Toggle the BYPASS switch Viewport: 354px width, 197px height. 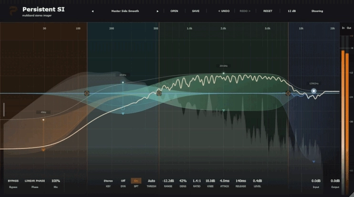(13, 181)
